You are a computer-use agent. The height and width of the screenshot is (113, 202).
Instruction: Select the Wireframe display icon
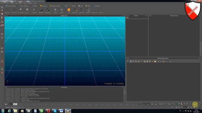14,10
